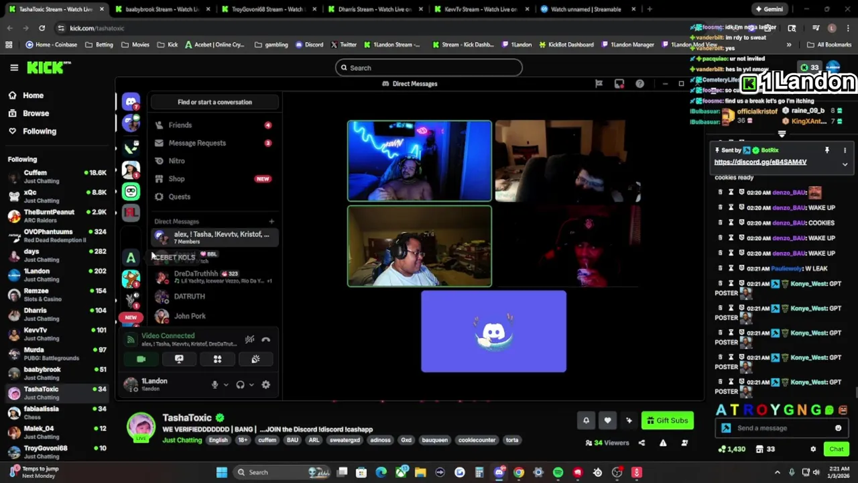
Task: Mute the Discord microphone
Action: tap(214, 384)
